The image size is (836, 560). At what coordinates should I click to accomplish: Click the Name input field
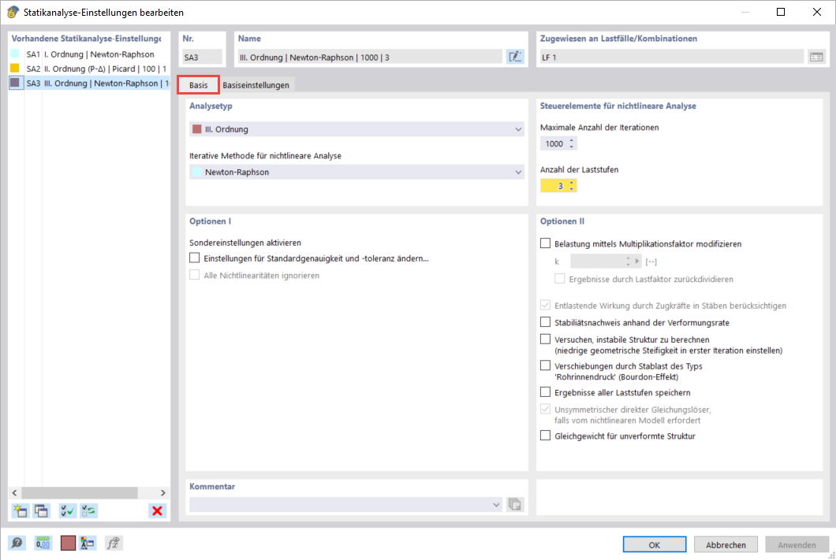(369, 57)
